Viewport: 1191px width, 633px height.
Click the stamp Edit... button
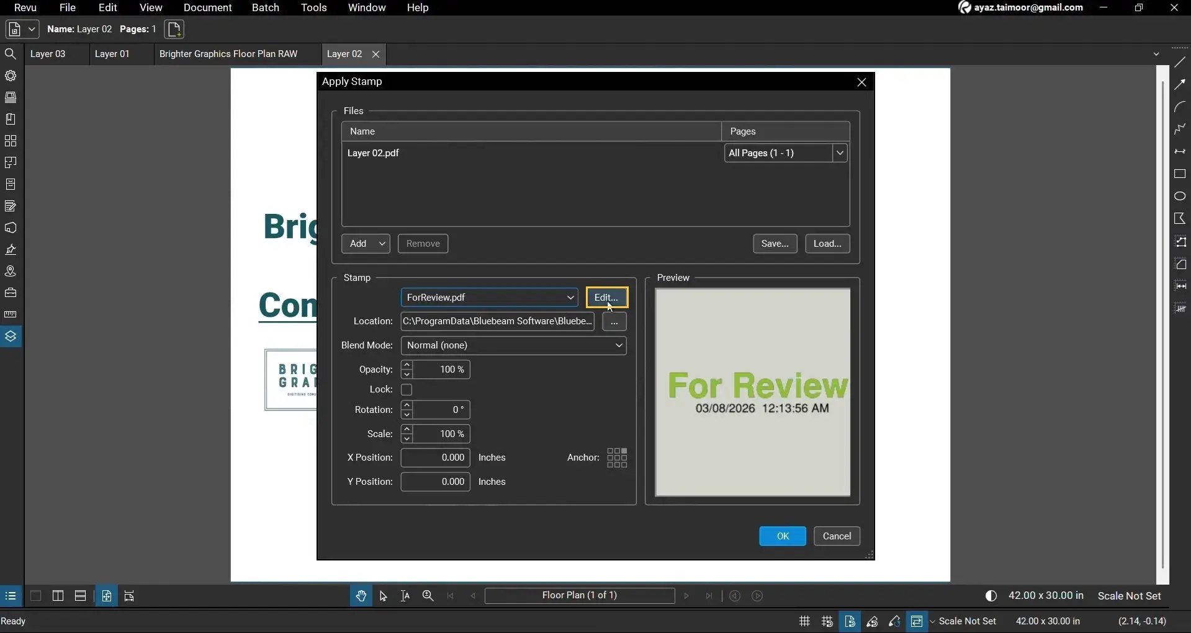pos(606,298)
